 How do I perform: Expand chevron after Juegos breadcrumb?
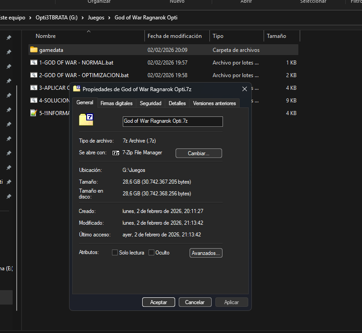pos(109,18)
